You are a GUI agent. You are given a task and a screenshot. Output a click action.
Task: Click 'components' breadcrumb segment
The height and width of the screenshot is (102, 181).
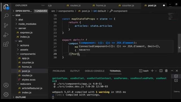(x=66, y=11)
